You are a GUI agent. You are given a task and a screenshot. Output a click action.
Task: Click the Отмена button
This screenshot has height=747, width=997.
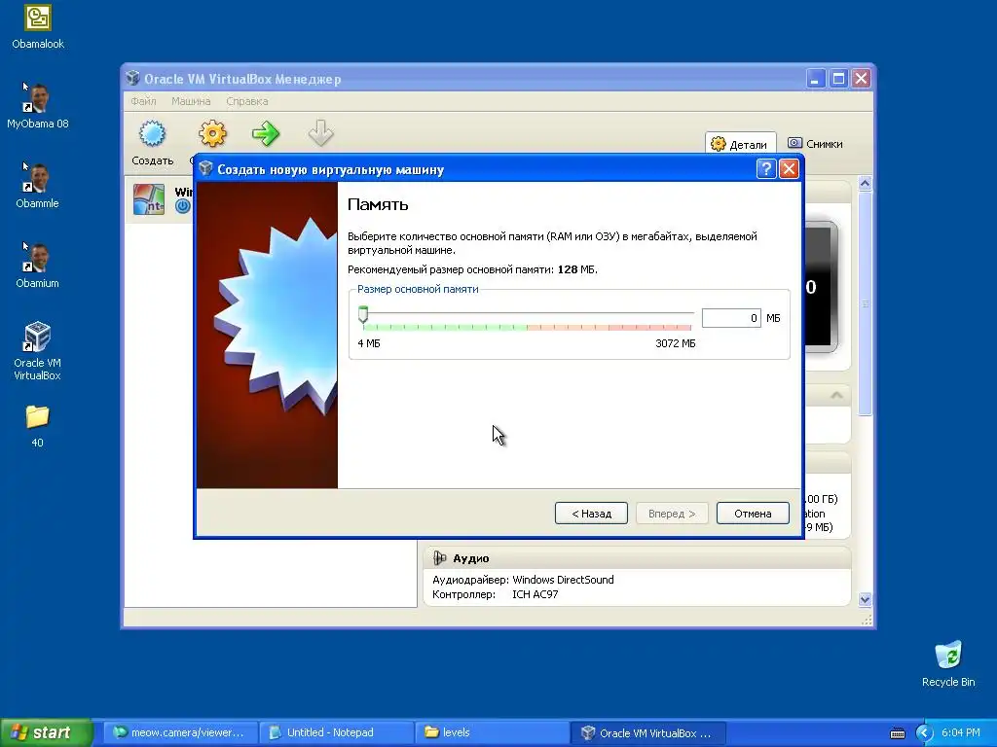tap(753, 514)
